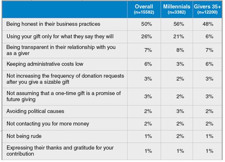Select the Overall column header
Screen dimensions: 225x162
pos(144,9)
